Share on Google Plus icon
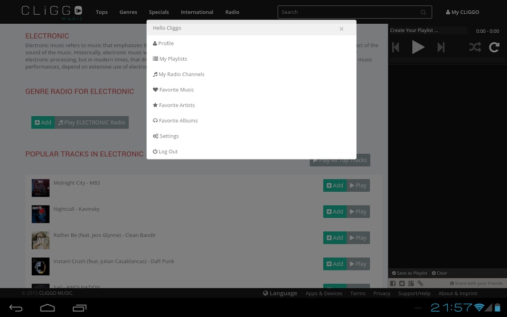507x317 pixels. point(411,283)
